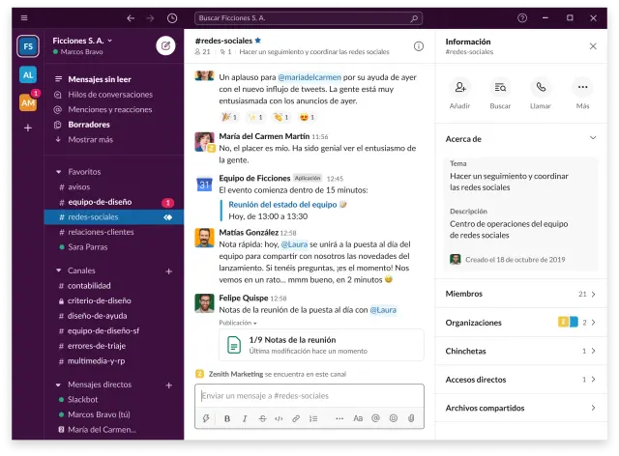Viewport: 619px width, 456px height.
Task: Toggle the star on #redes-sociales
Action: [258, 42]
